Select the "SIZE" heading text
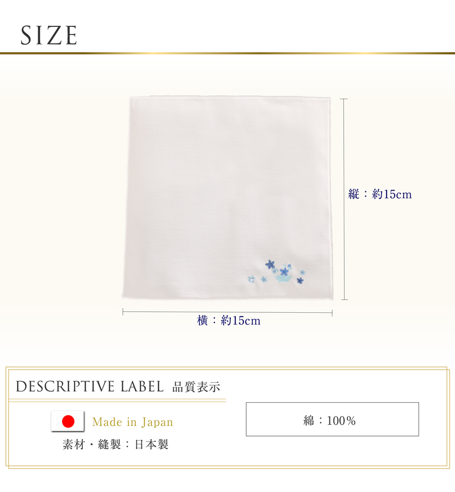 coord(49,35)
